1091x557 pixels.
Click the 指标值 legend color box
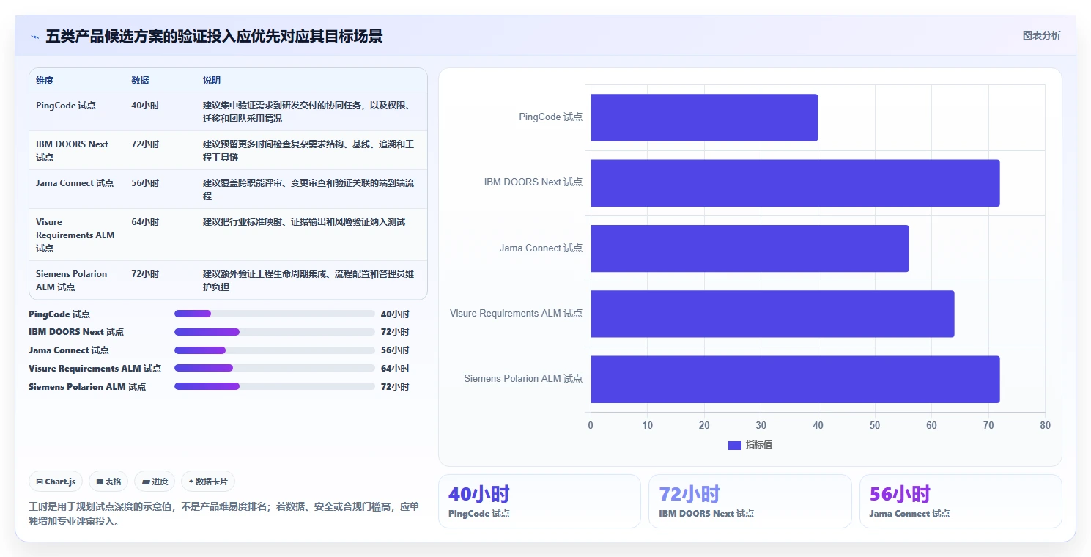coord(735,445)
